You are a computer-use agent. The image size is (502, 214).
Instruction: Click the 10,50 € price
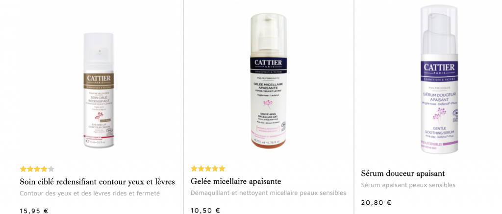point(205,211)
